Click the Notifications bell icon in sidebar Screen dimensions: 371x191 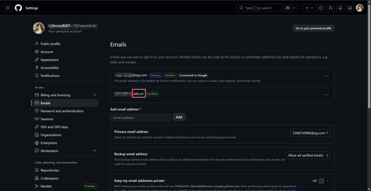point(37,76)
